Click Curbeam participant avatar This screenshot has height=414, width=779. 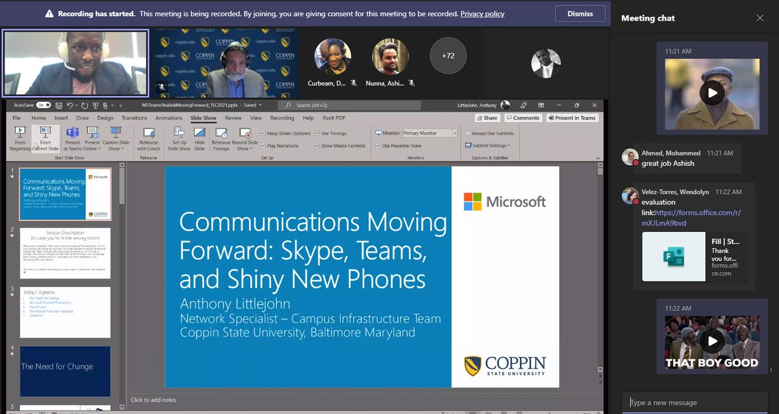tap(333, 57)
